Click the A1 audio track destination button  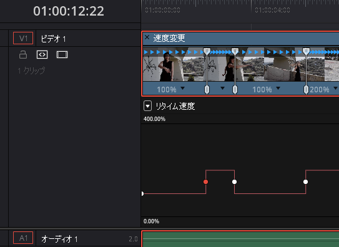pos(23,238)
